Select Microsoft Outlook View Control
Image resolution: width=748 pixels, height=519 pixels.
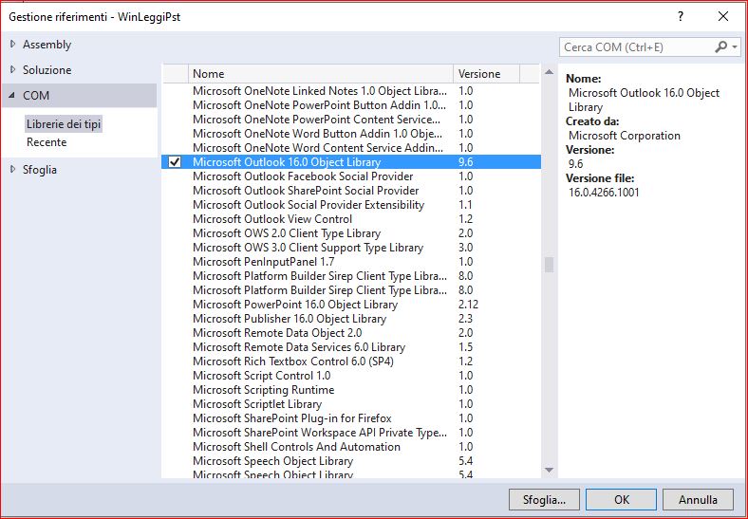351,219
